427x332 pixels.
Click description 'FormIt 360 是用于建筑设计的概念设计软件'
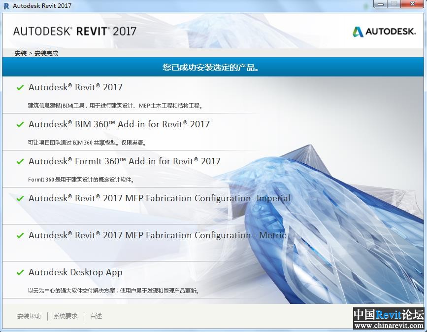81,180
